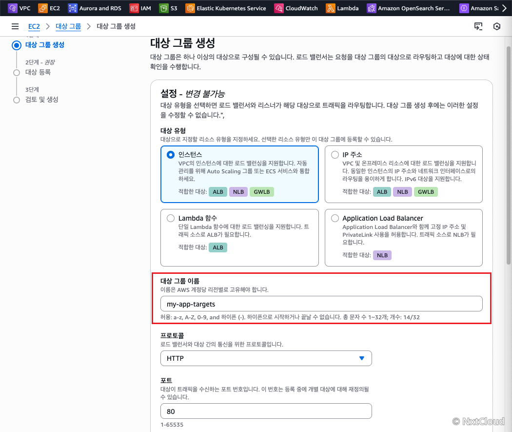This screenshot has width=512, height=432.
Task: Open the Elastic Kubernetes Service shortcut icon
Action: [x=190, y=8]
